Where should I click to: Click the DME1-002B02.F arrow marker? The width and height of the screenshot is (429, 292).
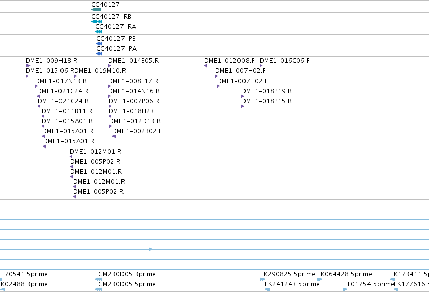point(114,136)
